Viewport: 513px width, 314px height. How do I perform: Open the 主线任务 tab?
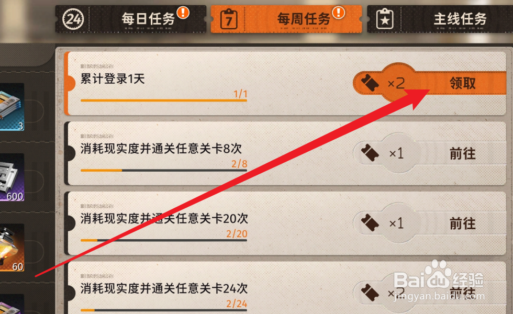coord(440,19)
